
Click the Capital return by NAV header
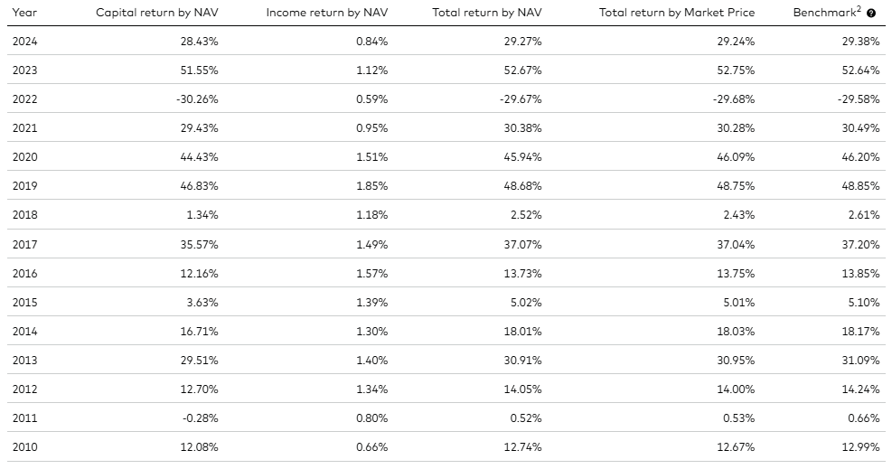point(157,14)
